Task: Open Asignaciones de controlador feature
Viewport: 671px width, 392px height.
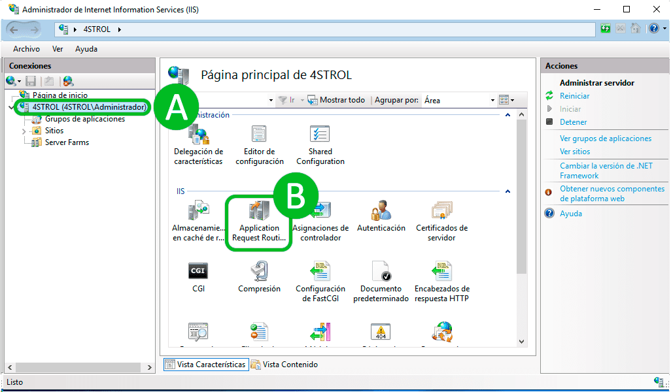Action: 320,222
